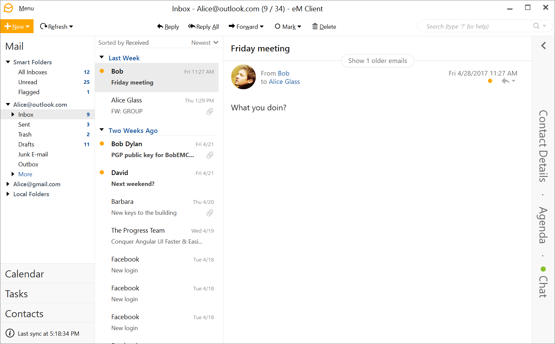Switch to the Contacts section

point(47,314)
